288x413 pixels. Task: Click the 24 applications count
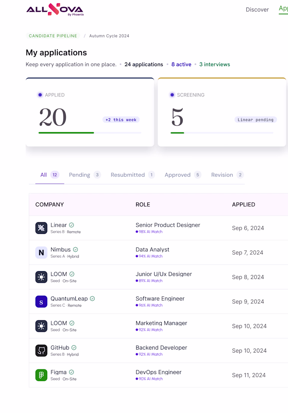[x=144, y=65]
